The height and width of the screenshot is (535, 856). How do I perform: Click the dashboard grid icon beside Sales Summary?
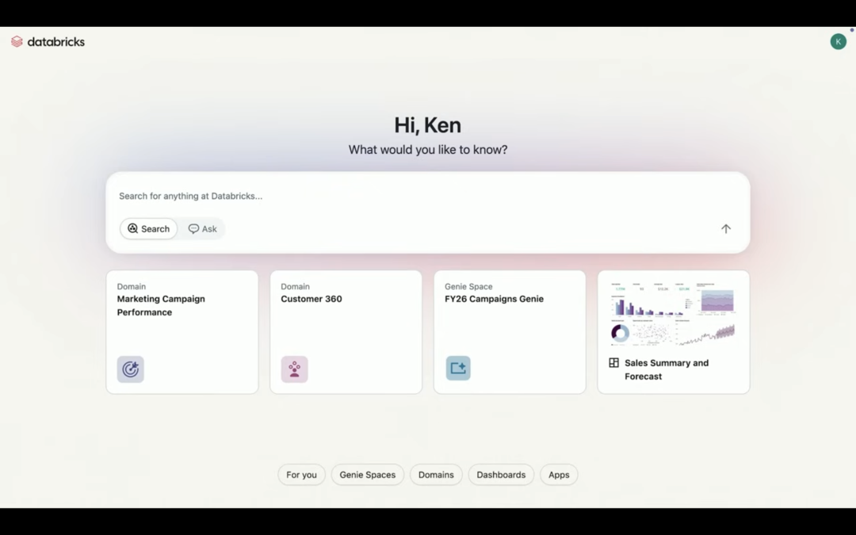pos(613,362)
